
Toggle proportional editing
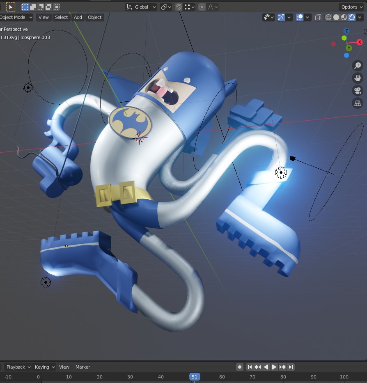(202, 7)
